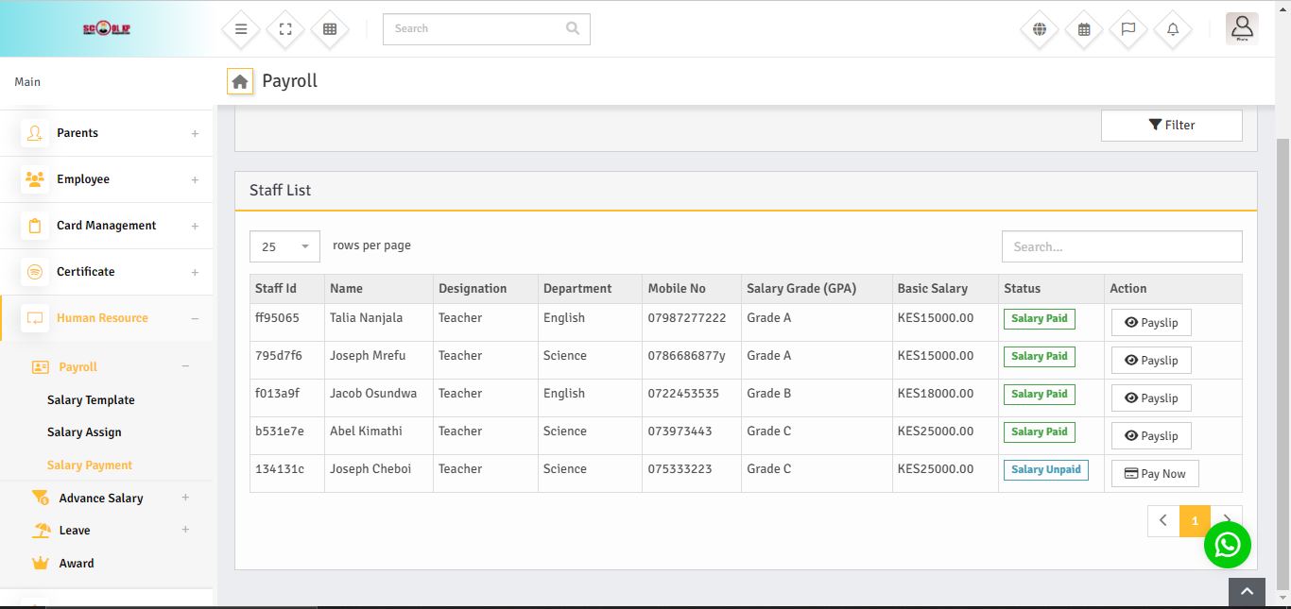
Task: Click the scroll-to-top arrow button
Action: coord(1246,592)
